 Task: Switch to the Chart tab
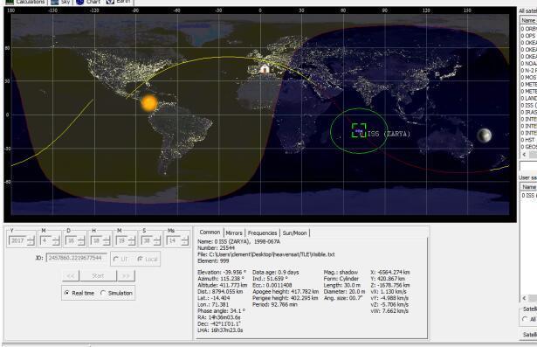(x=88, y=2)
